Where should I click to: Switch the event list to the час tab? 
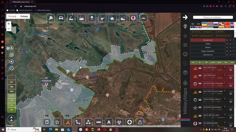[x=193, y=62]
